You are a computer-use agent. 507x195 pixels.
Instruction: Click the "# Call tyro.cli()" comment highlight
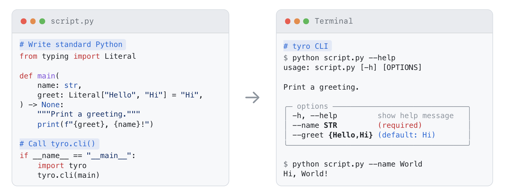tap(59, 144)
